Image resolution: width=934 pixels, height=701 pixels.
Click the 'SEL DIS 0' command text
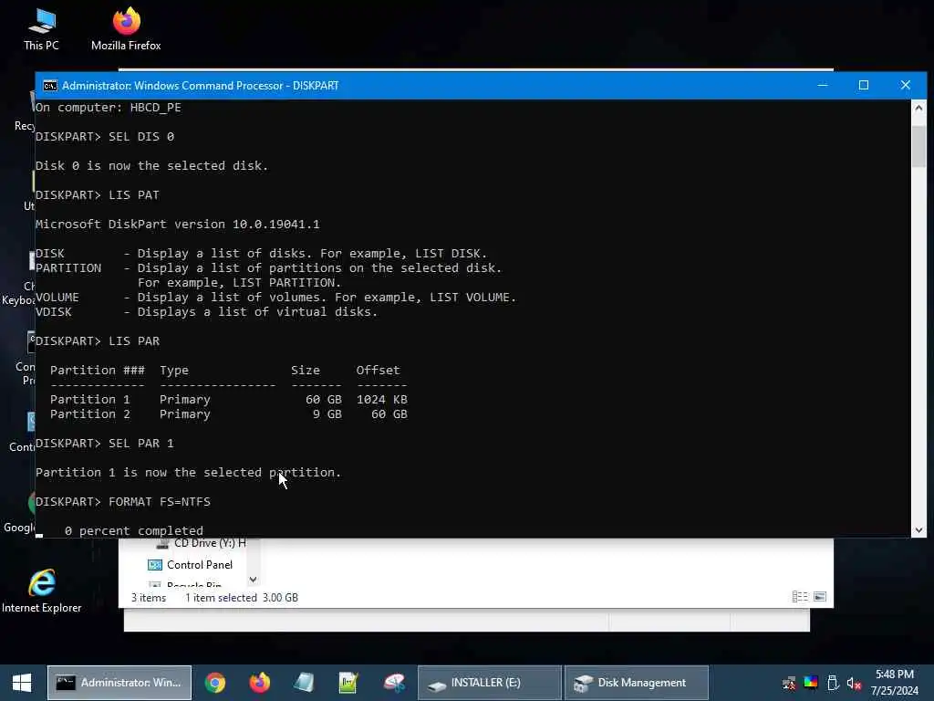coord(141,137)
